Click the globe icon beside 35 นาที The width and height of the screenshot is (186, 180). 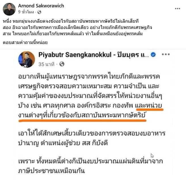[x=62, y=64]
